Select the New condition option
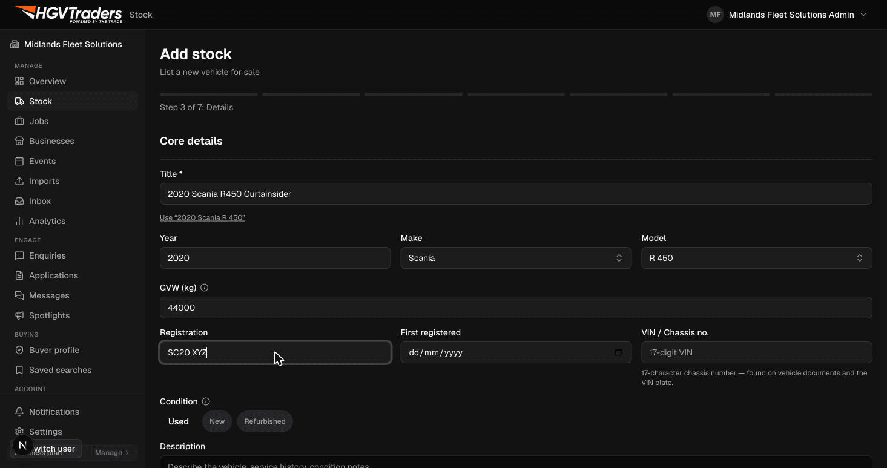This screenshot has height=468, width=887. pos(217,421)
